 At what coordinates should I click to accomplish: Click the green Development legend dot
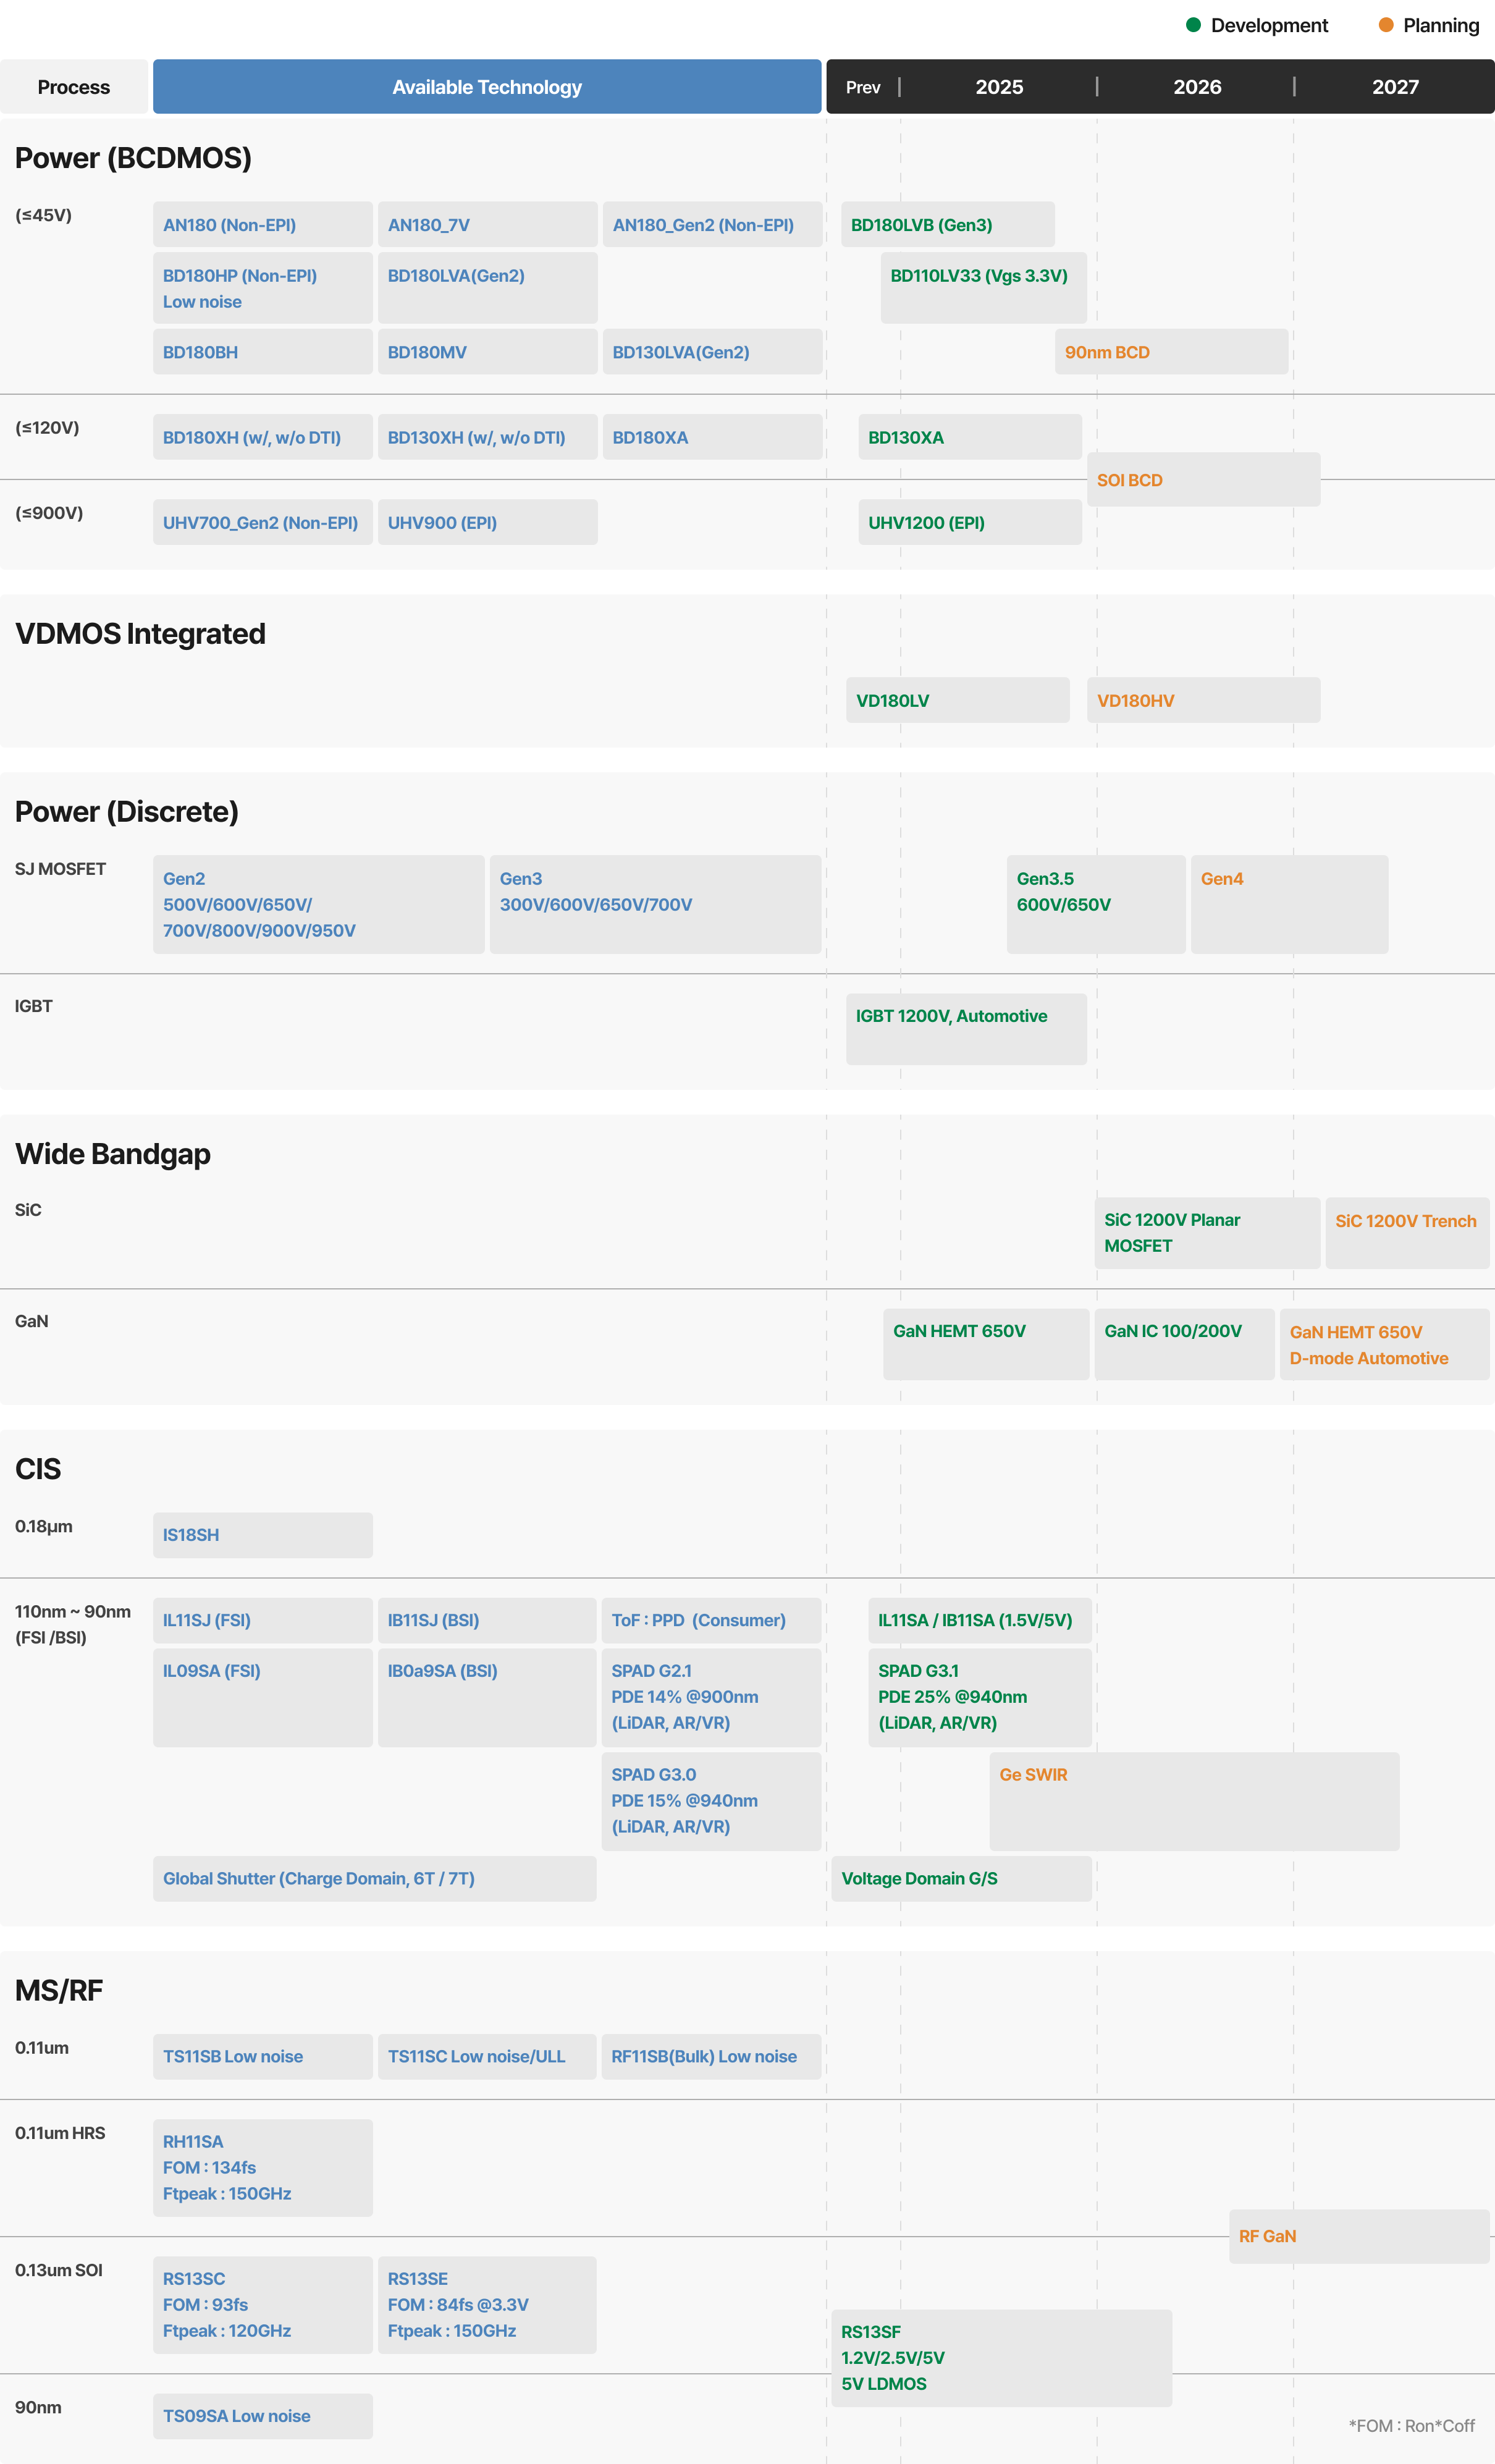click(x=1193, y=25)
